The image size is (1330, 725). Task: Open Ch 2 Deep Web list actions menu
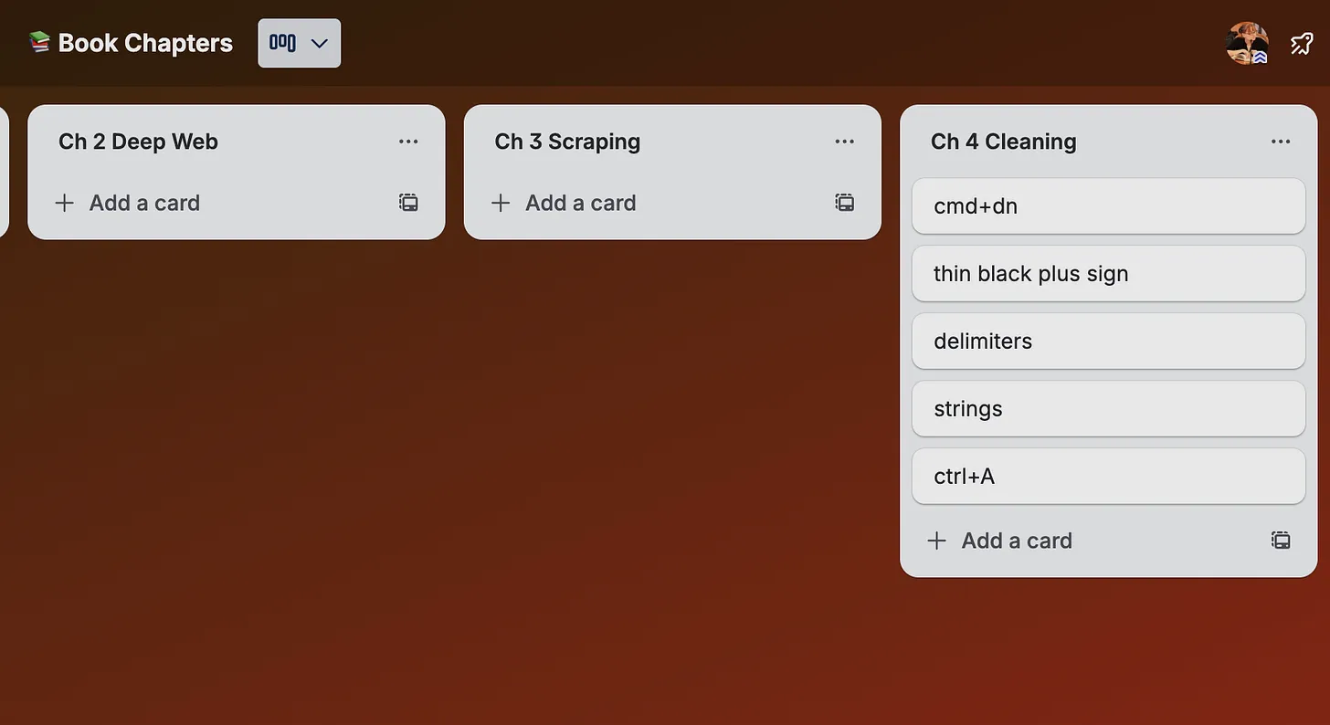tap(408, 142)
